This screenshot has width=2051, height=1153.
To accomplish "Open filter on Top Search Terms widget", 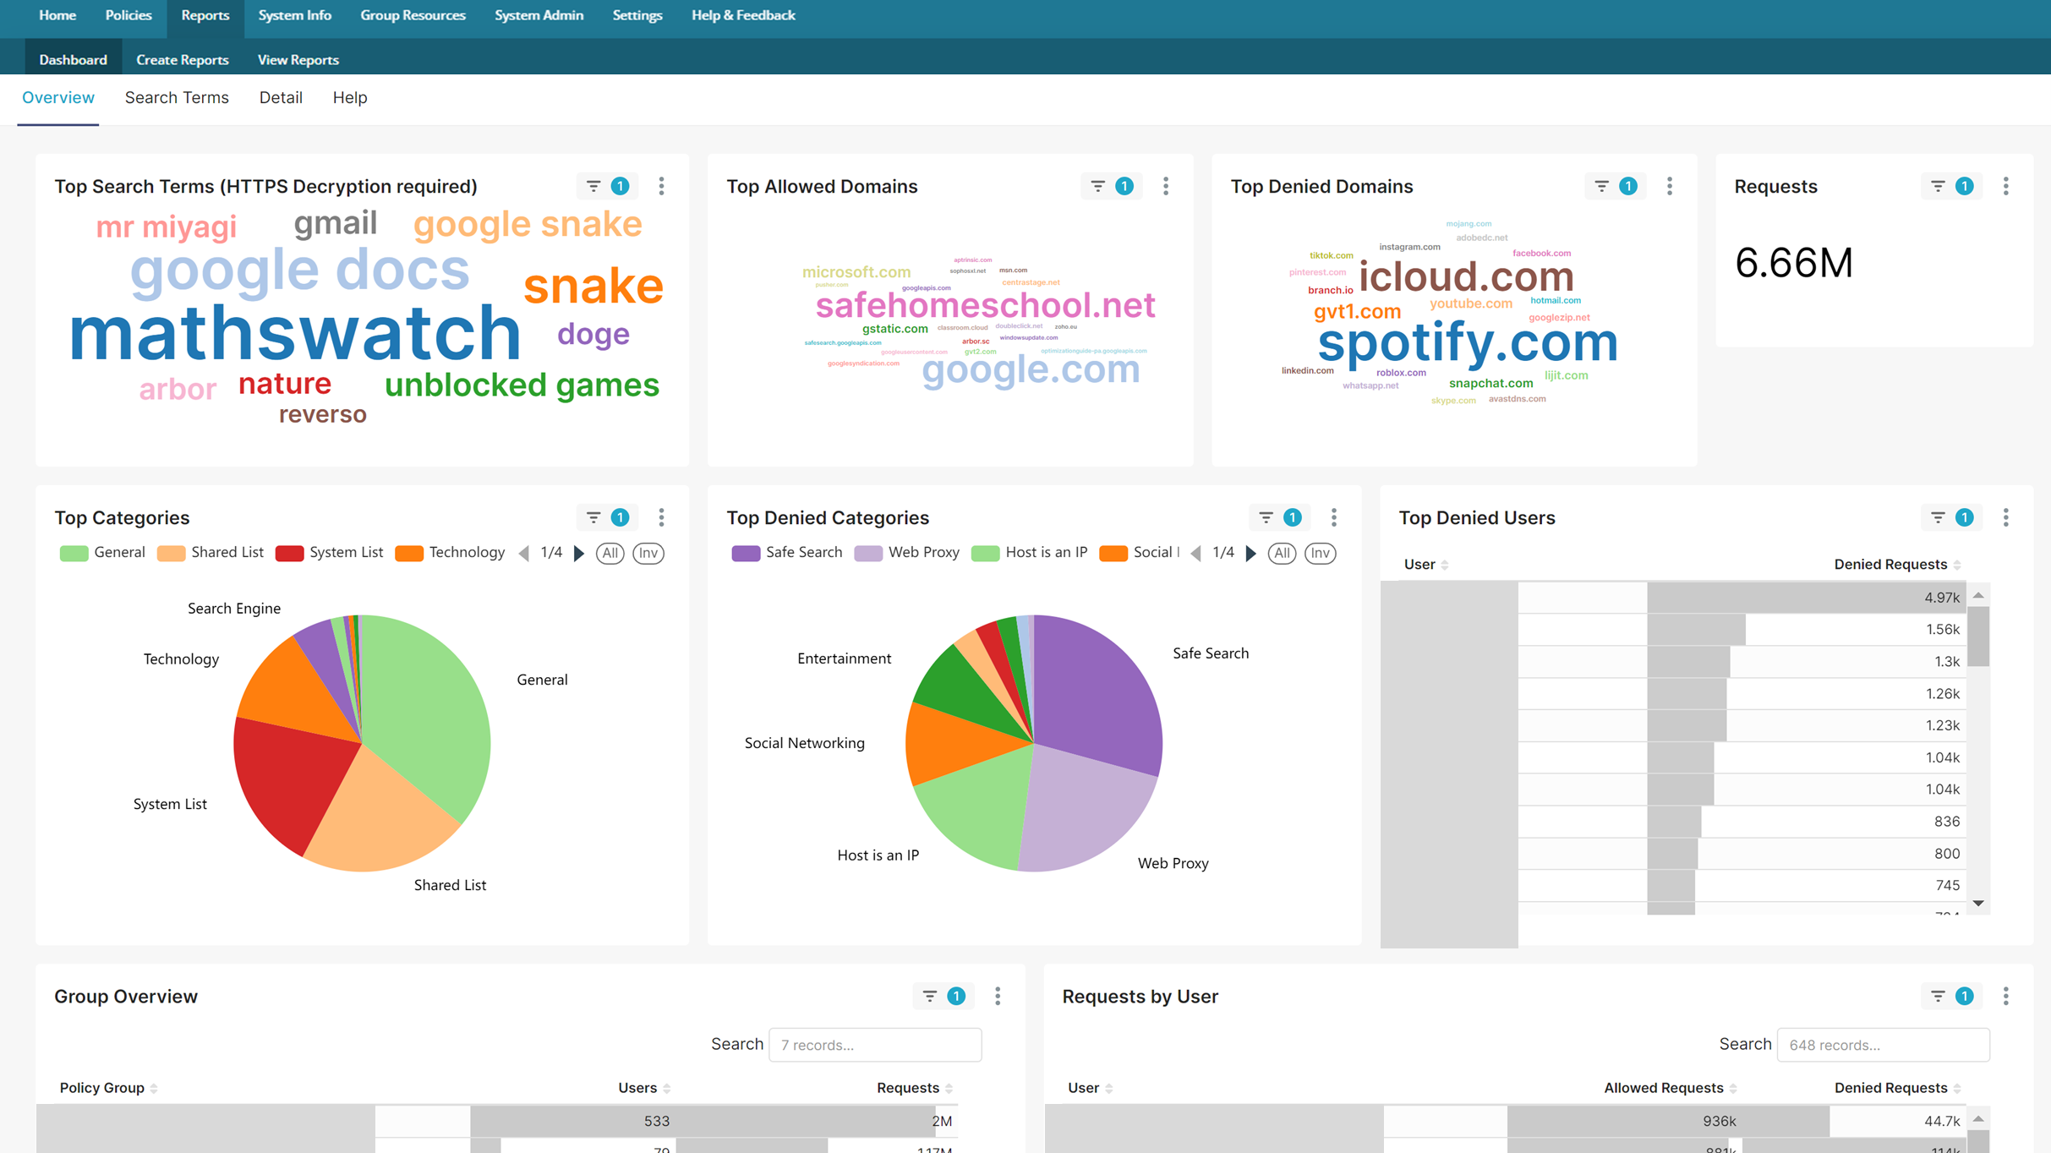I will tap(594, 186).
